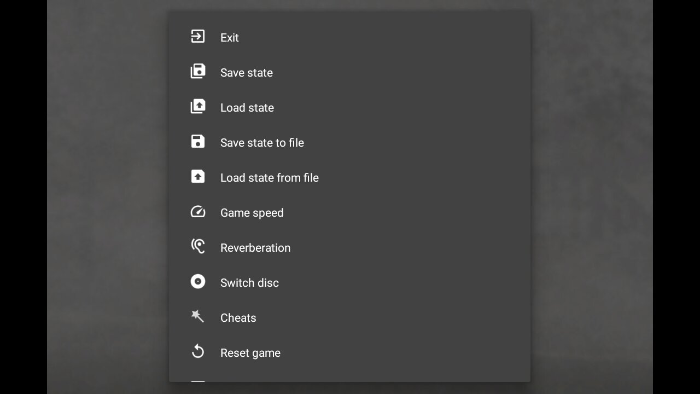Select the Exit menu entry
The width and height of the screenshot is (700, 394).
click(229, 38)
